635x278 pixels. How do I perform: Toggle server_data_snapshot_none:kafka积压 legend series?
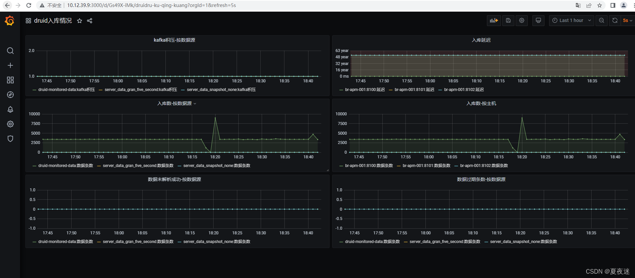pos(221,90)
